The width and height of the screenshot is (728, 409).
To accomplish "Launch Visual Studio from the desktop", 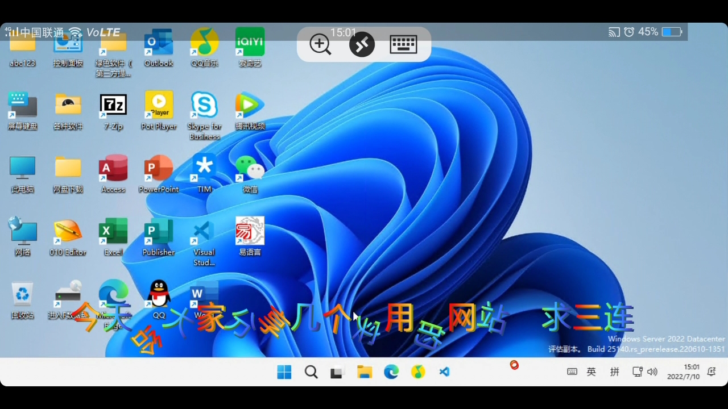I will coord(204,243).
